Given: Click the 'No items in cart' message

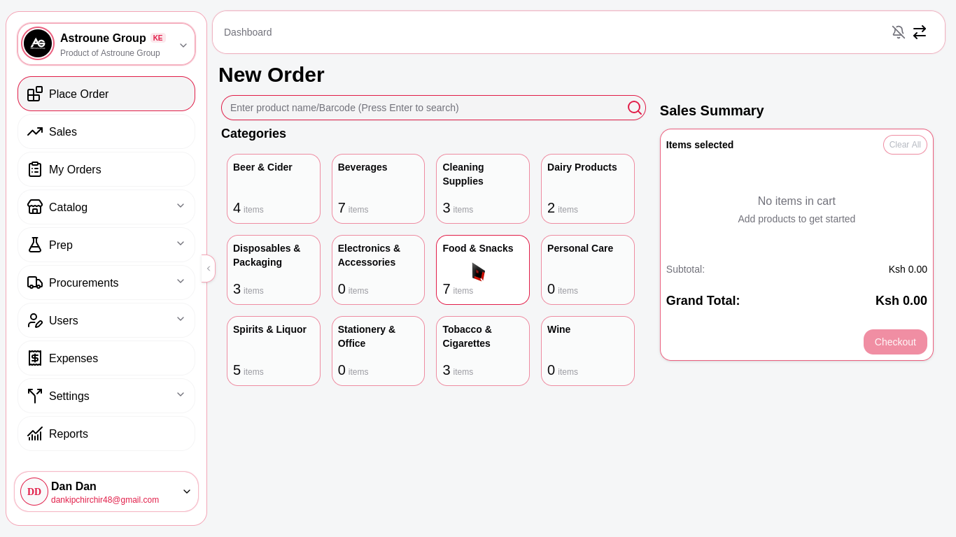Looking at the screenshot, I should click(x=796, y=201).
